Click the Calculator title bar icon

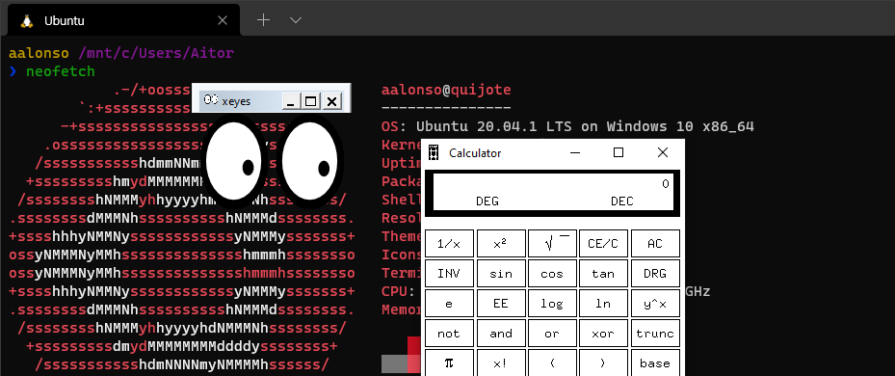[434, 152]
